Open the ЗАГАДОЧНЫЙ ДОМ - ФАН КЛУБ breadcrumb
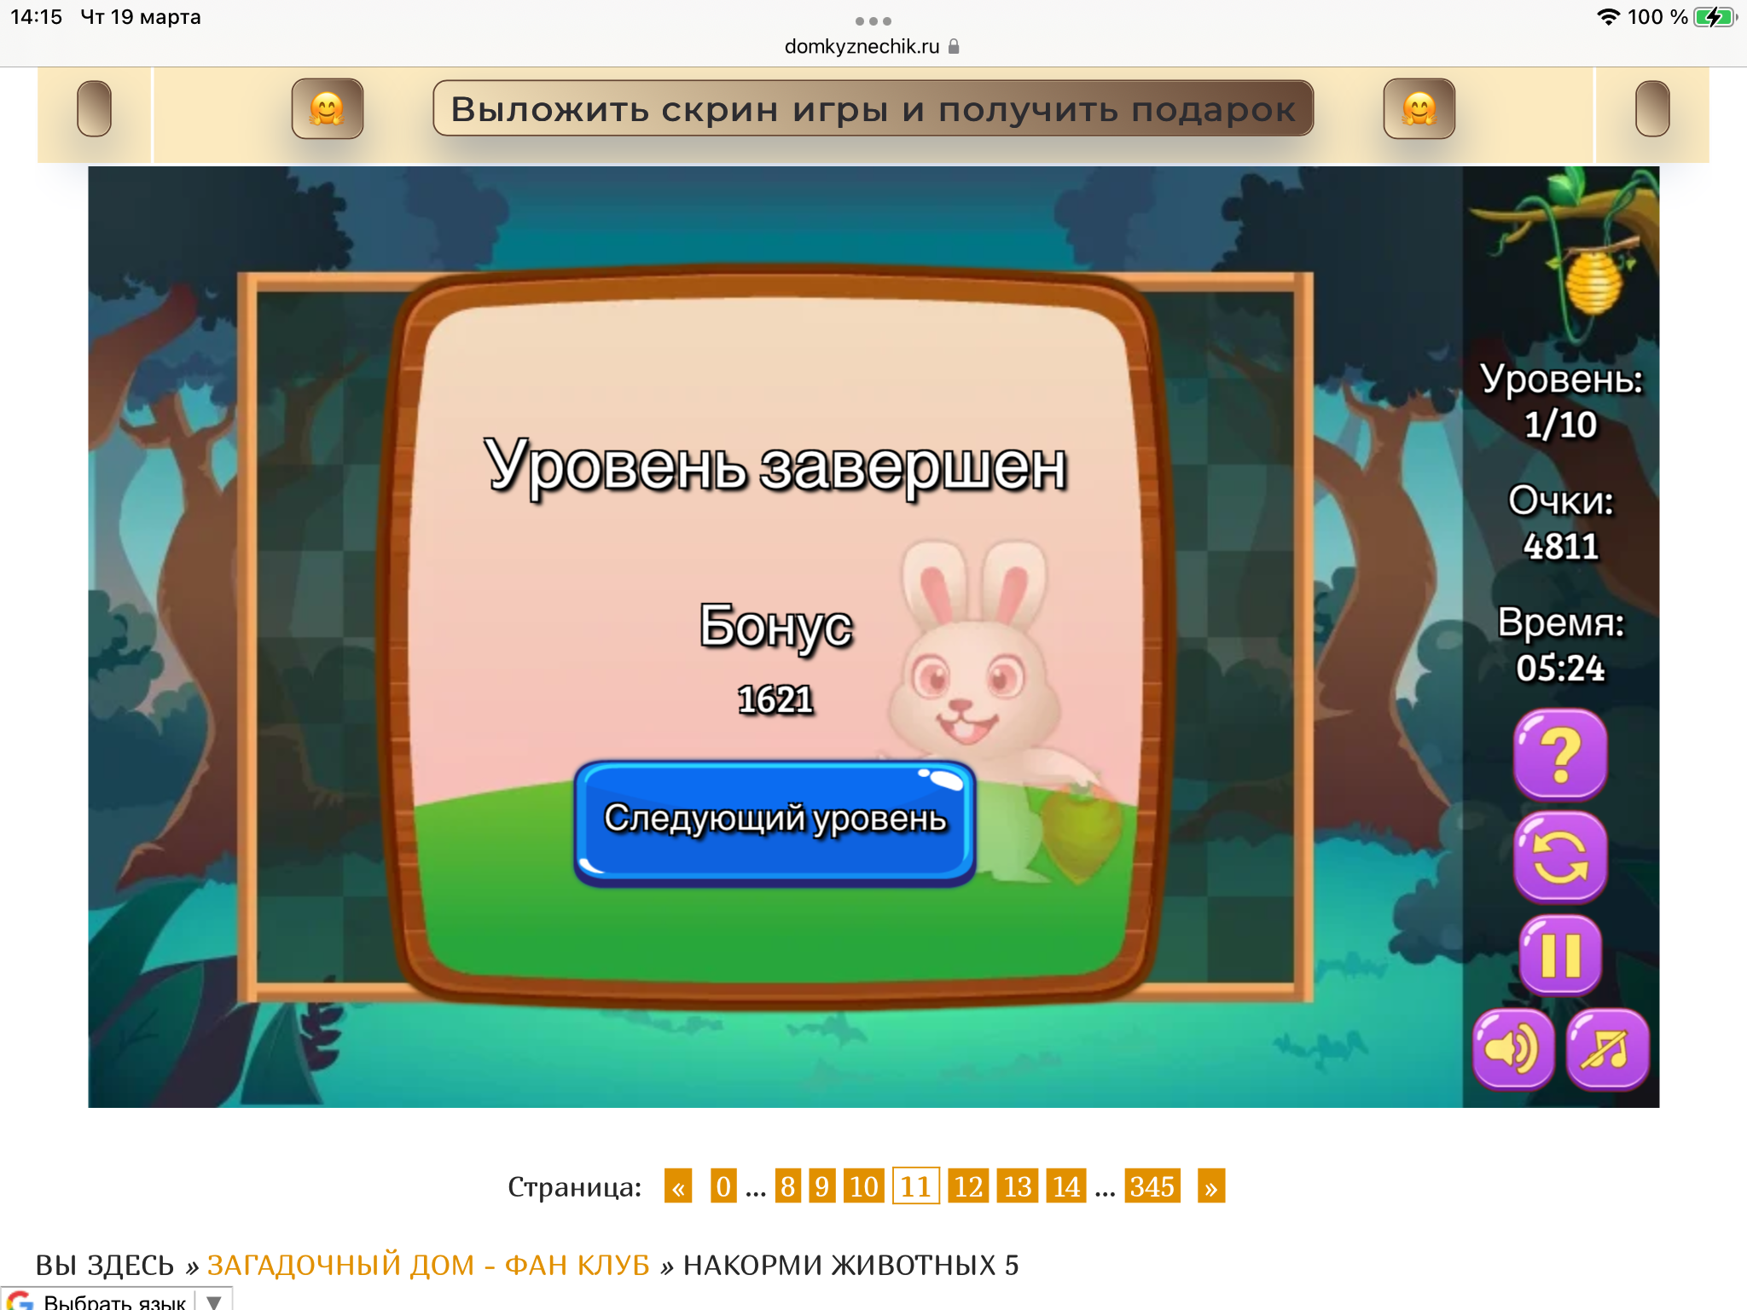 (x=428, y=1265)
